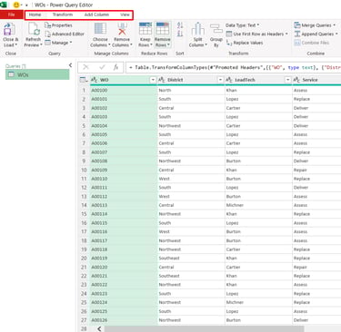
Task: Click the WO column data type icon
Action: point(95,80)
